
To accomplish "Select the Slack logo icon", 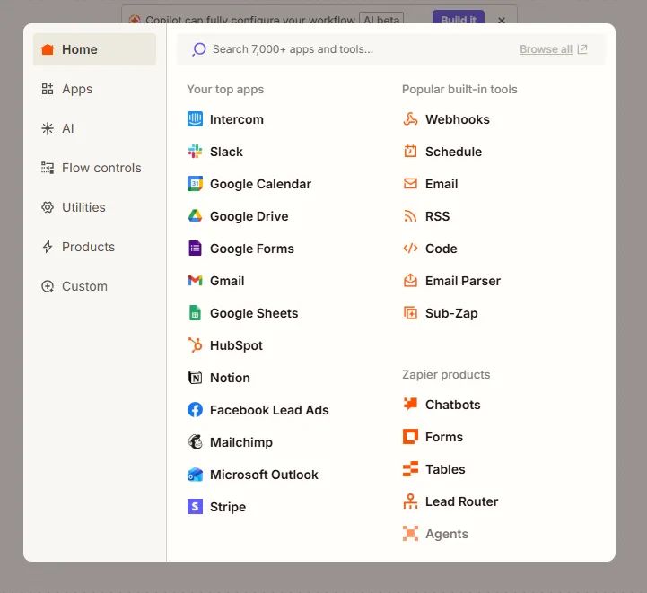I will 195,152.
